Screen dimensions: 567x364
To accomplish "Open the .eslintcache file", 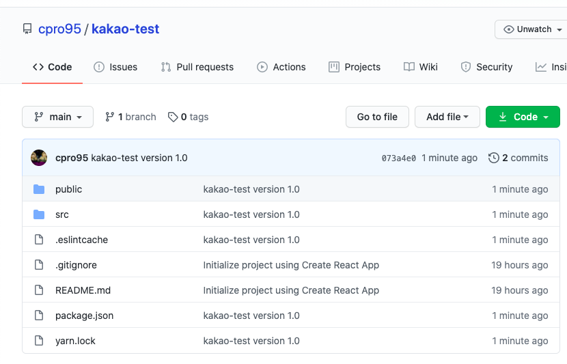I will point(82,240).
